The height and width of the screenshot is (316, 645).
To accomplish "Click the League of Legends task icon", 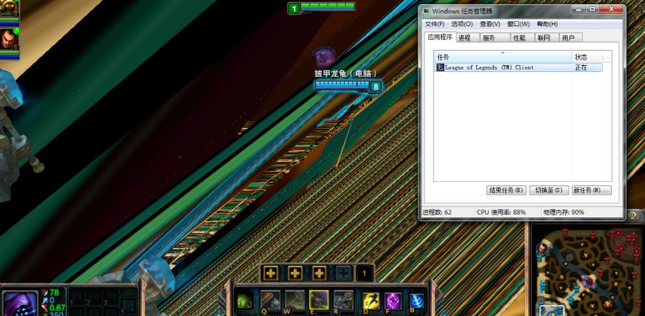I will point(441,68).
